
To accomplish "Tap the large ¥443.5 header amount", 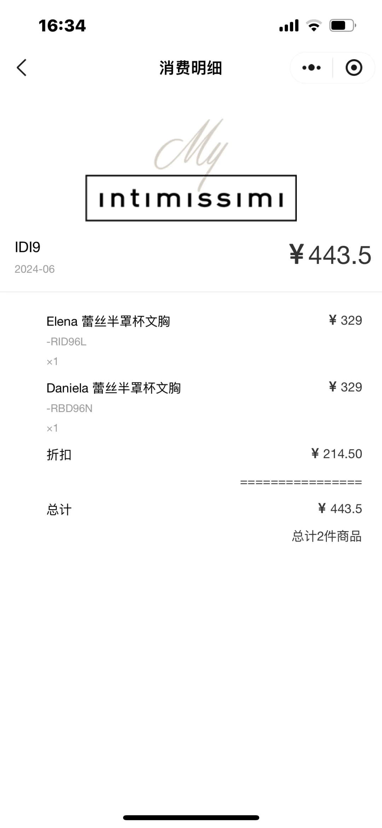I will coord(330,254).
